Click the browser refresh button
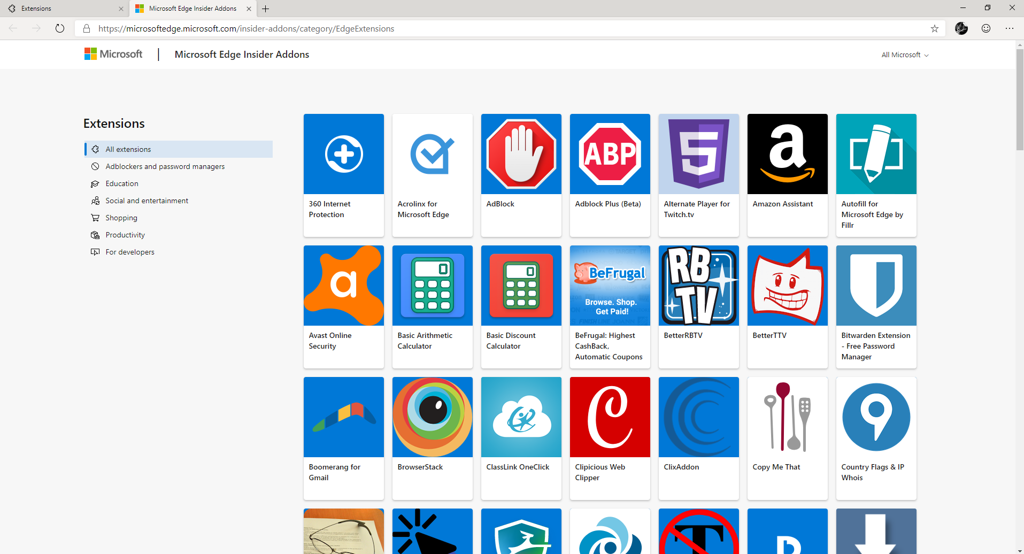1024x554 pixels. point(60,28)
